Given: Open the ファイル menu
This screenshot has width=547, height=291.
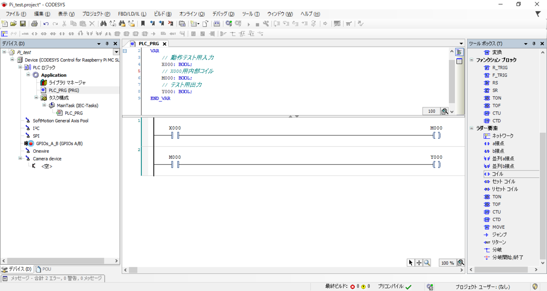Looking at the screenshot, I should coord(15,14).
